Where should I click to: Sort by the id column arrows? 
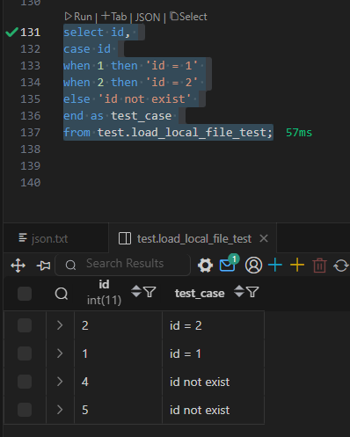[136, 291]
